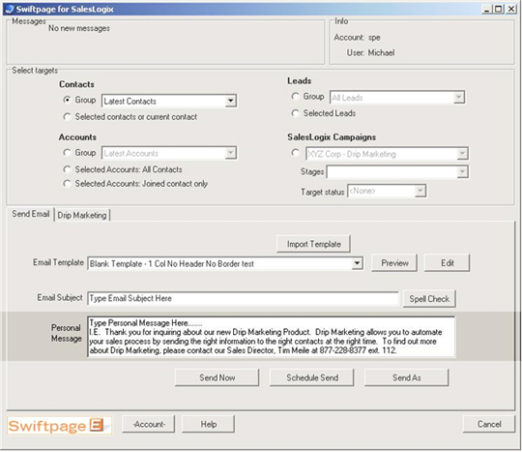
Task: Select the Accounts Group radio button
Action: coord(67,153)
